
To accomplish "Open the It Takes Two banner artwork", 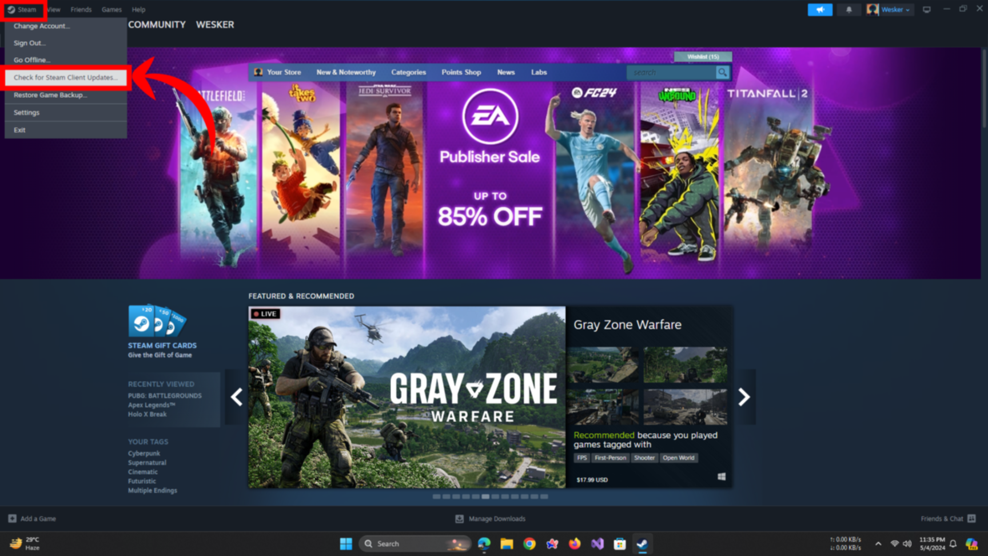I will pyautogui.click(x=301, y=172).
